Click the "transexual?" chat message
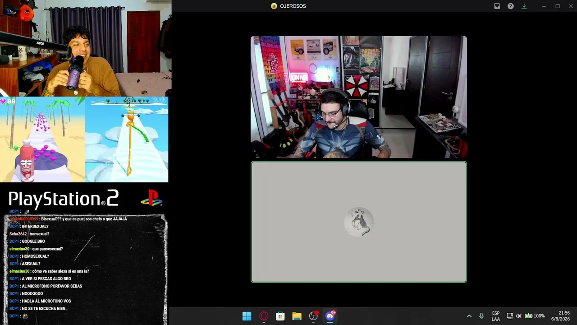 (40, 234)
